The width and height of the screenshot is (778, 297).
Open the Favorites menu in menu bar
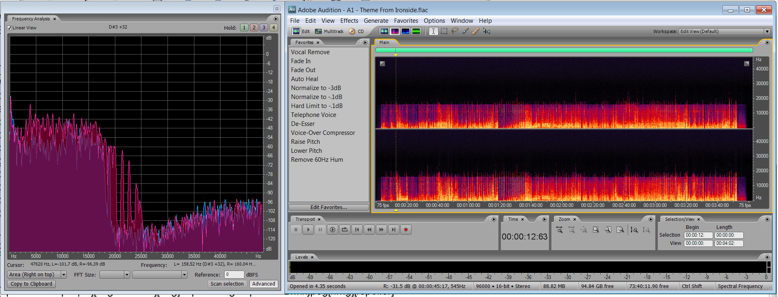point(406,21)
